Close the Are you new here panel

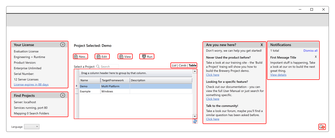click(x=262, y=45)
